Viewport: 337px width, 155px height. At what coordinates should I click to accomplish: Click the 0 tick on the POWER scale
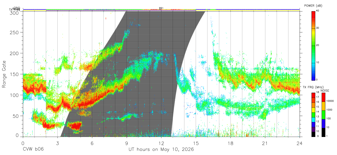[x=317, y=80]
